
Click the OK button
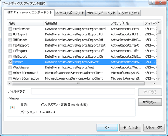click(107, 127)
